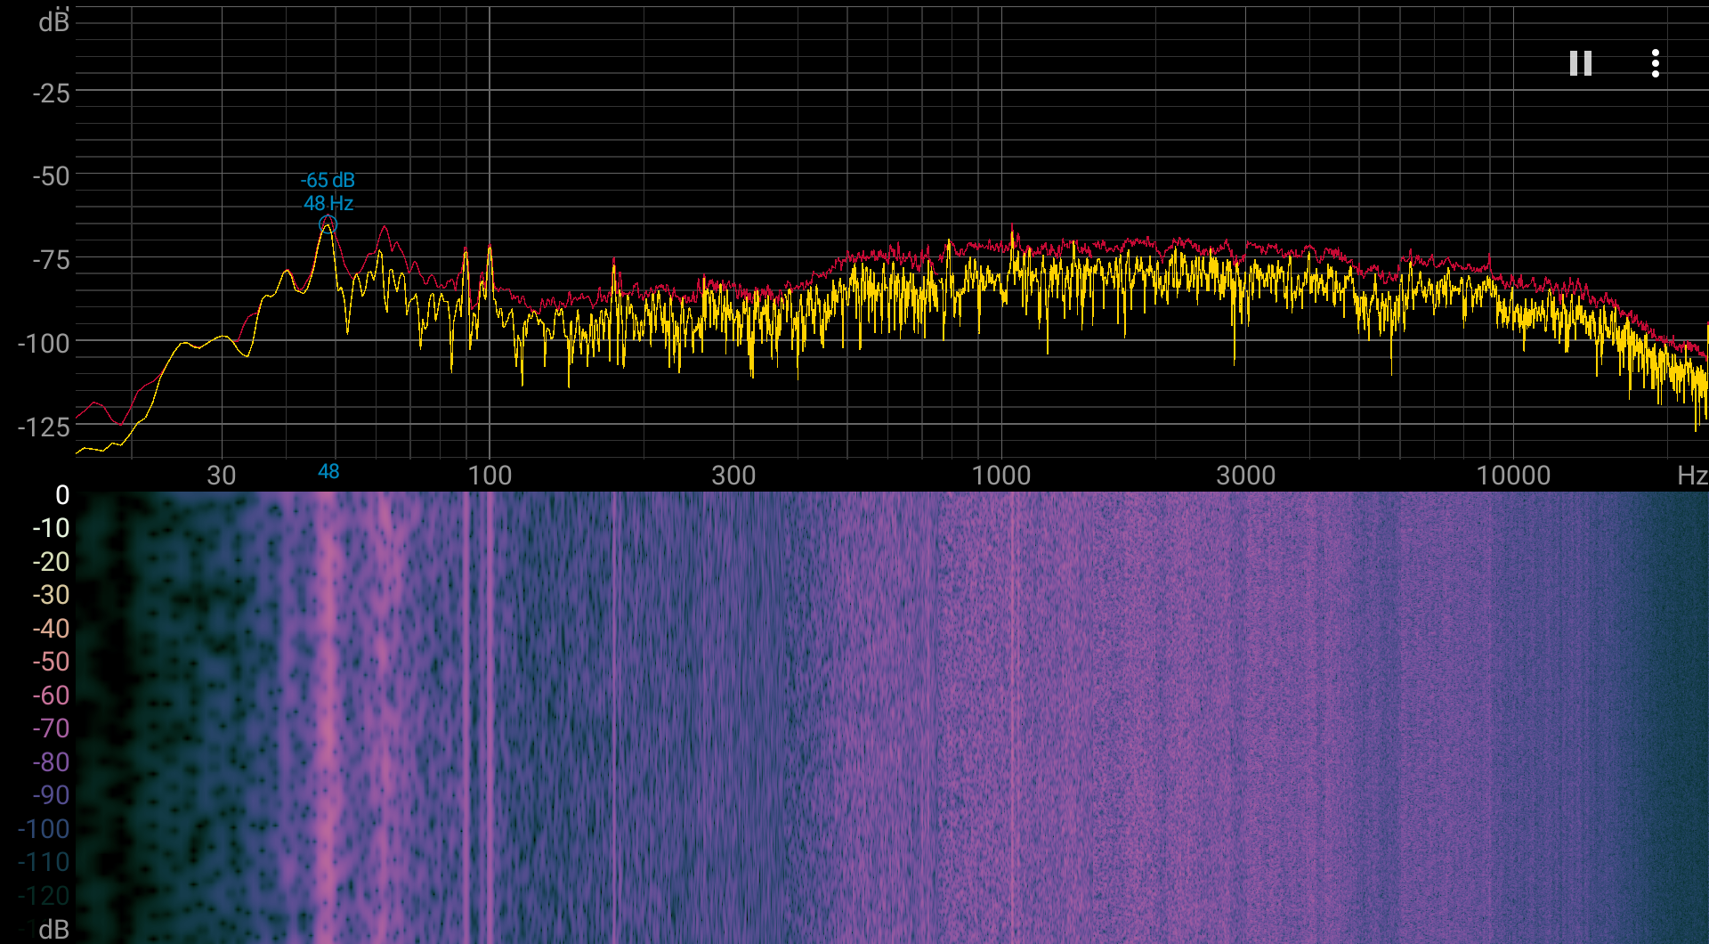
Task: Click the '-90' value on spectrogram color scale
Action: [x=51, y=795]
